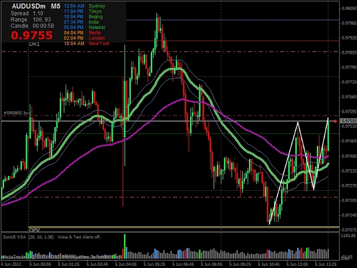Click the 0.97140 price axis label

click(349, 215)
